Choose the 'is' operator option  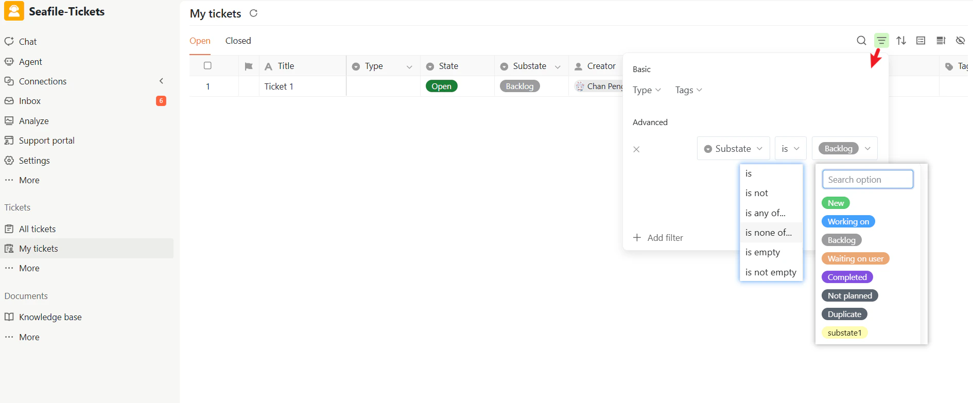coord(771,173)
